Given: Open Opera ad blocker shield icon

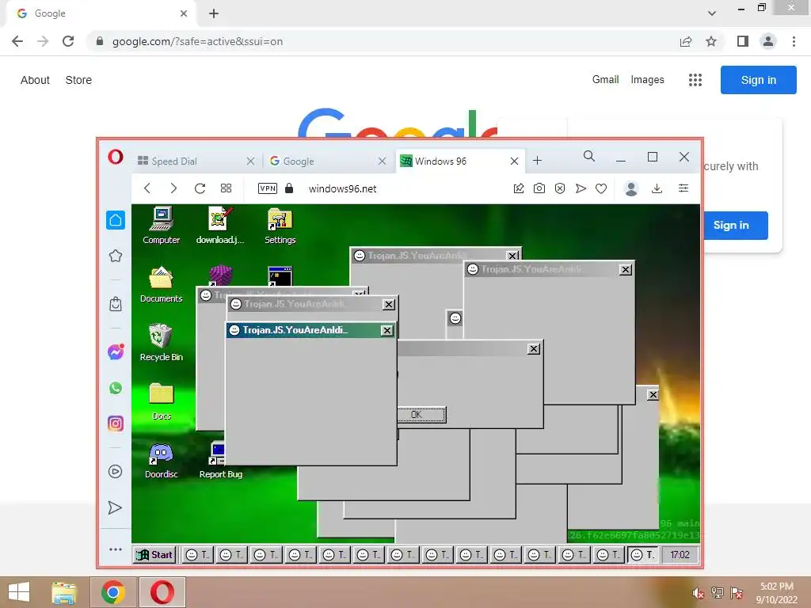Looking at the screenshot, I should (560, 188).
